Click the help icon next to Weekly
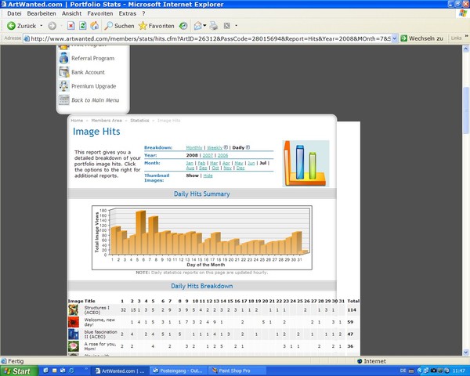Screen dimensions: 470x376 226,147
